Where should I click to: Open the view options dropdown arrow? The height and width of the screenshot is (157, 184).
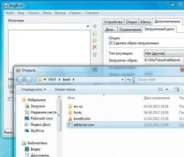167,90
